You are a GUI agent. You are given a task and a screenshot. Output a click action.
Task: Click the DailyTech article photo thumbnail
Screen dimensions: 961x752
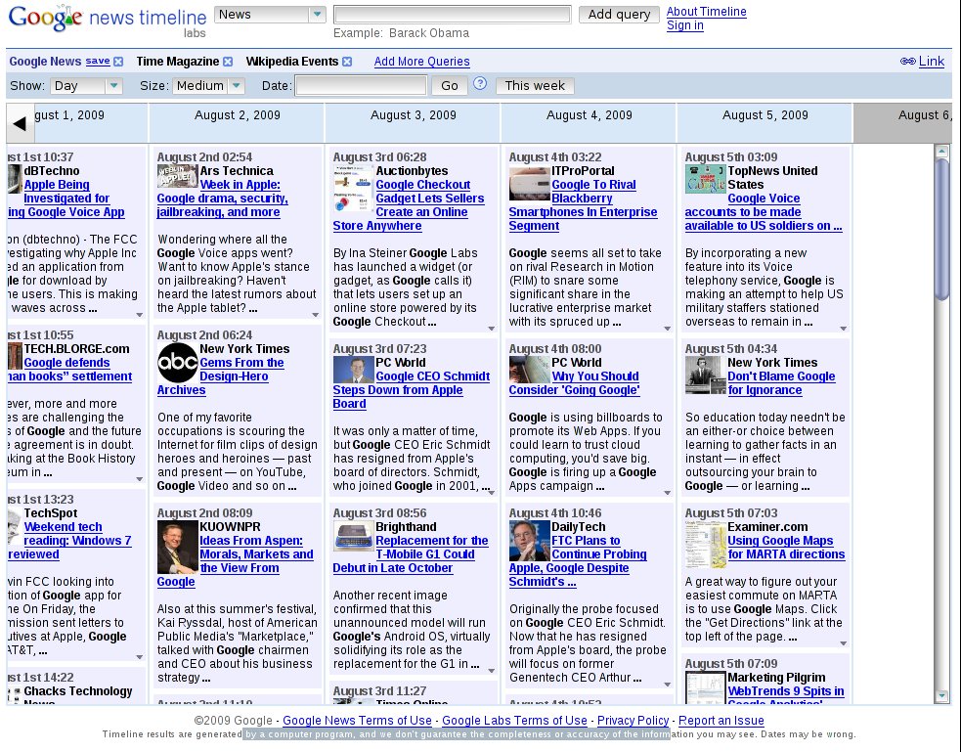529,541
